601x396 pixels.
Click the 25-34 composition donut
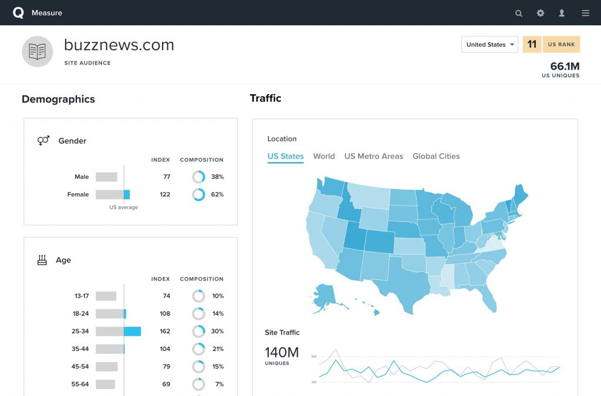point(198,331)
